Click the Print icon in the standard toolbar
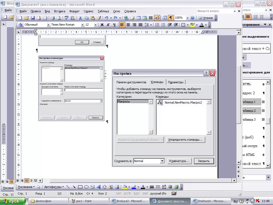This screenshot has height=205, width=273. click(53, 18)
